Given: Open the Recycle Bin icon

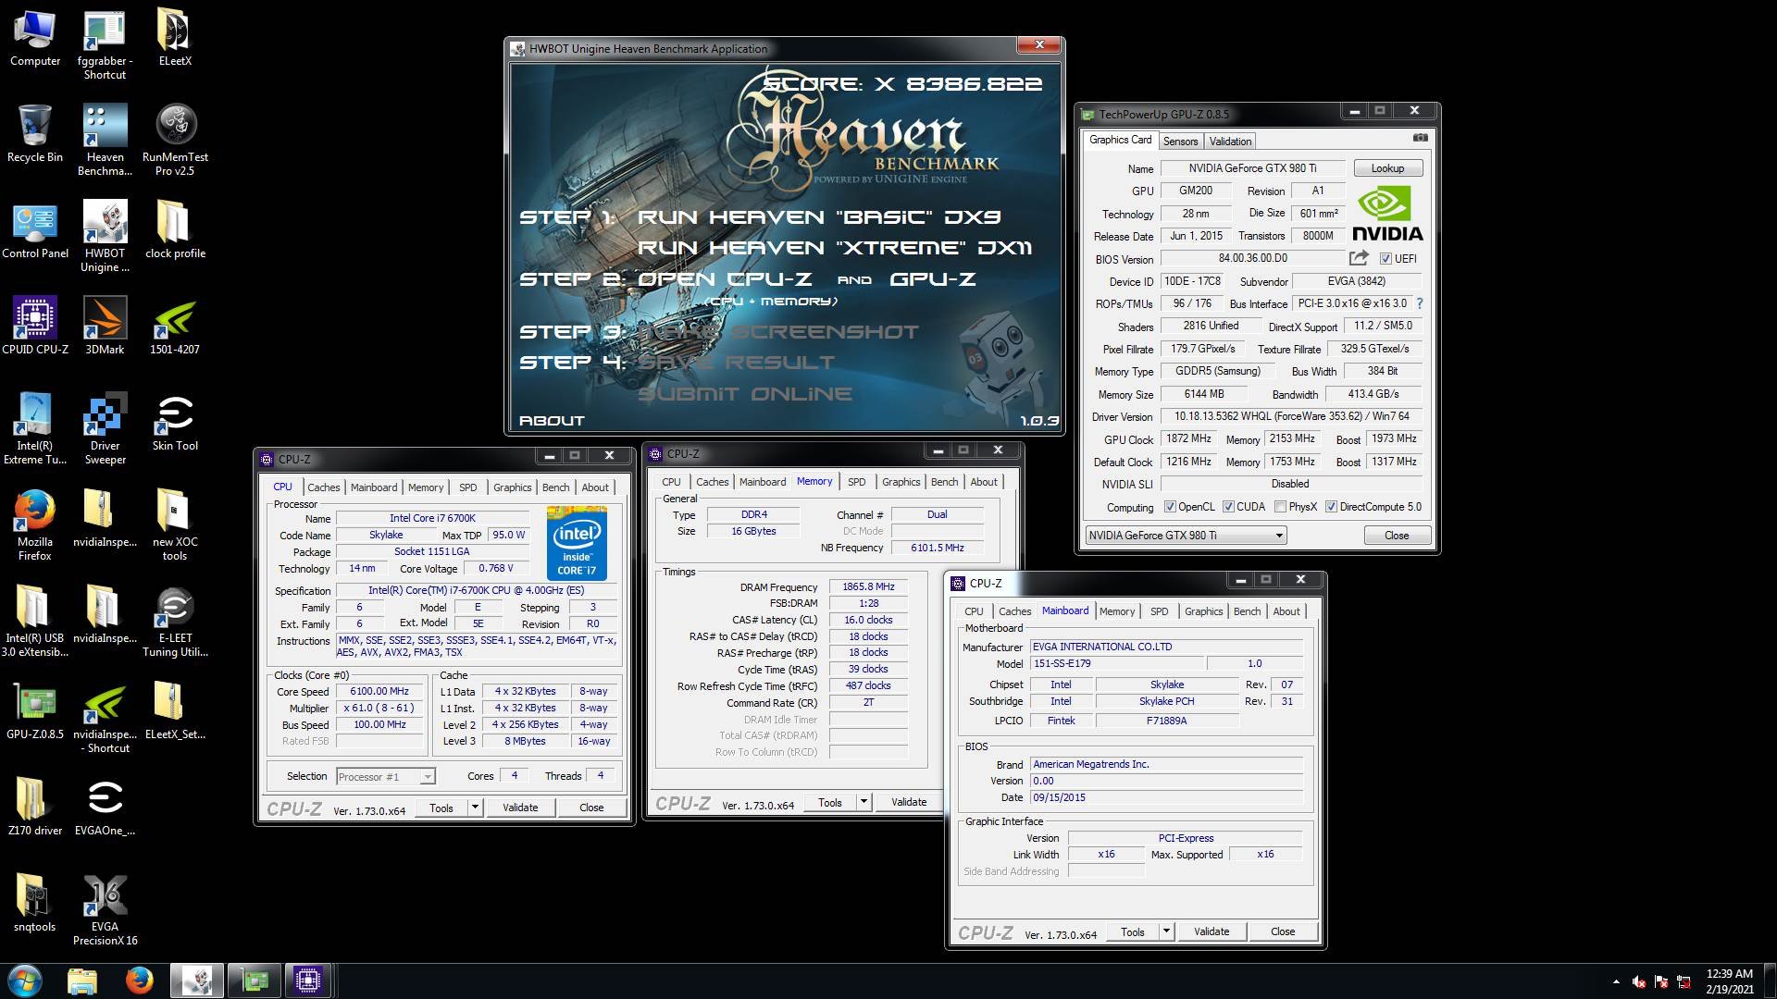Looking at the screenshot, I should click(35, 135).
